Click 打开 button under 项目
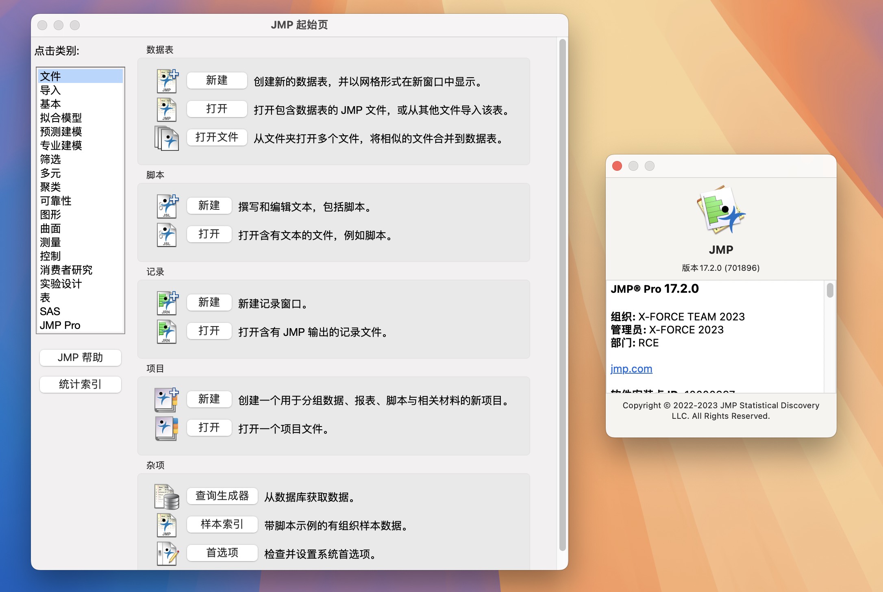 (x=209, y=428)
